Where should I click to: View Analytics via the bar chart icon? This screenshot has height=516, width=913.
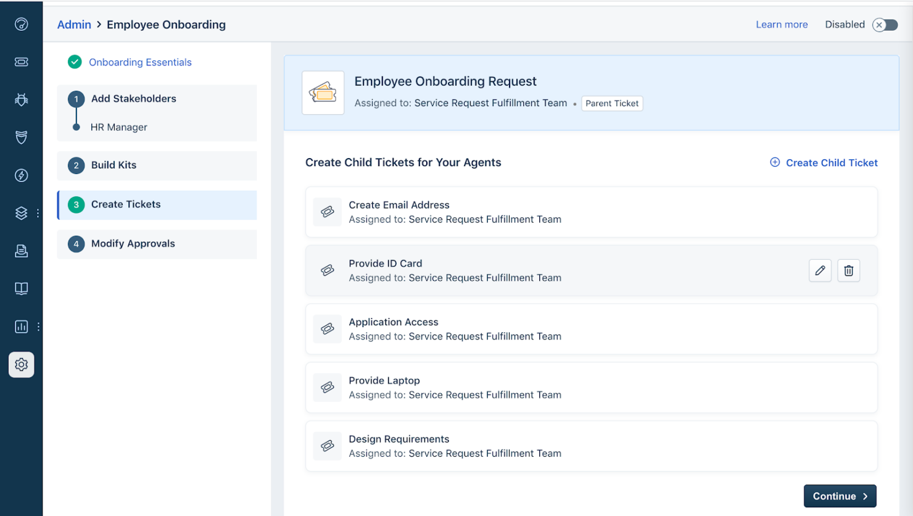click(22, 327)
